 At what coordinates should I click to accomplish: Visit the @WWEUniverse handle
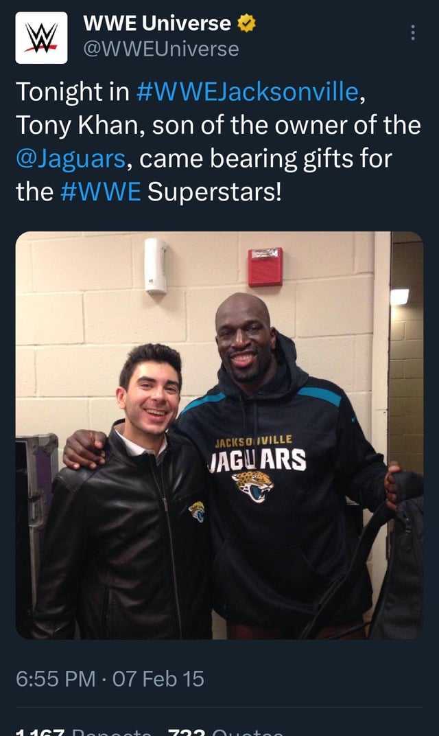coord(161,49)
